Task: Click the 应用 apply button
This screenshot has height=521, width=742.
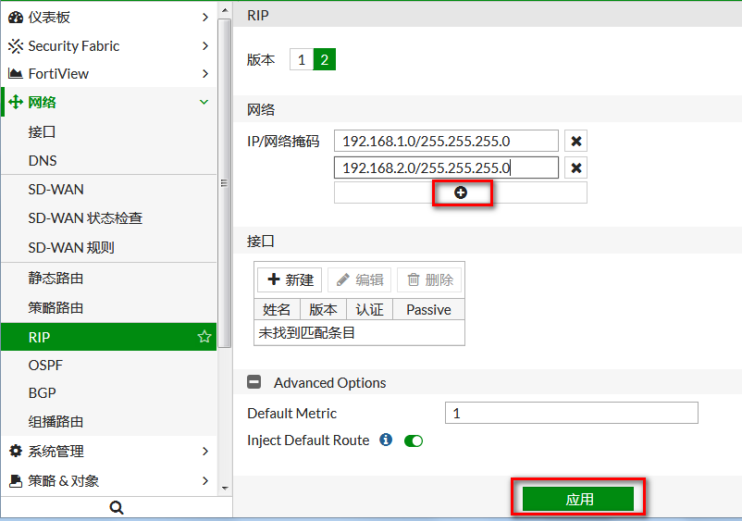Action: (x=578, y=499)
